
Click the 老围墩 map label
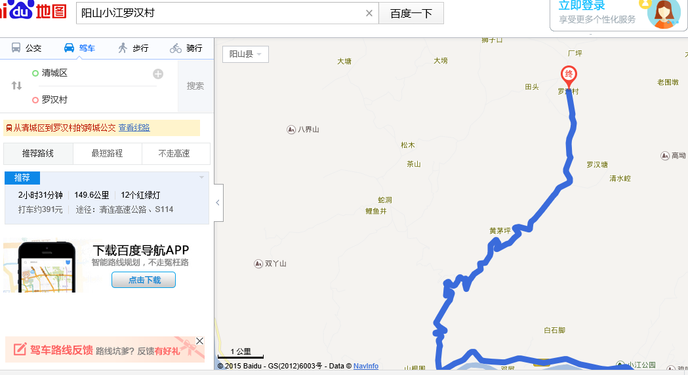click(x=668, y=82)
